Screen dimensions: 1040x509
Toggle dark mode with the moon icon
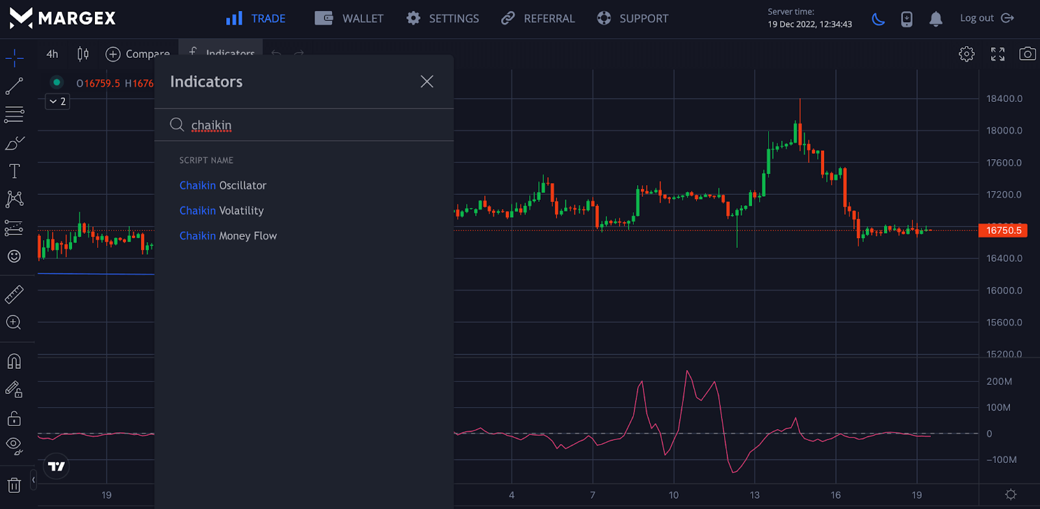click(878, 19)
